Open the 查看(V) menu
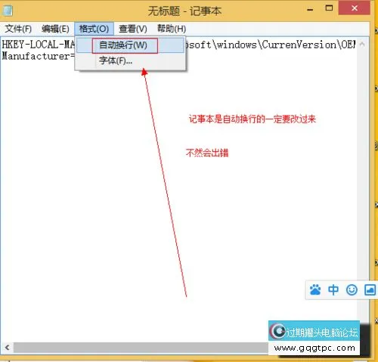The width and height of the screenshot is (378, 362). click(x=133, y=29)
